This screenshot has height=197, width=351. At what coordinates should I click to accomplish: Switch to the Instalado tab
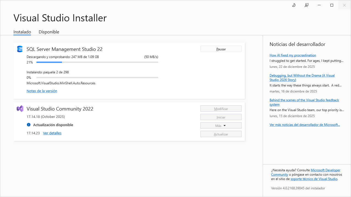(x=22, y=32)
